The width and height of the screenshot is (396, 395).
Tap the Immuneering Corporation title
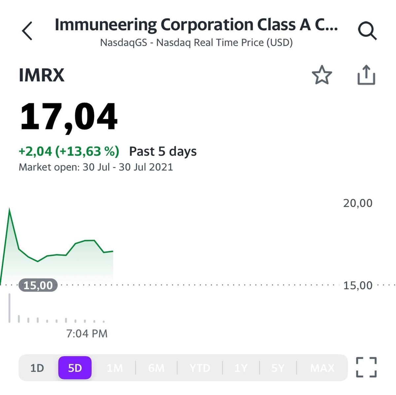(196, 25)
